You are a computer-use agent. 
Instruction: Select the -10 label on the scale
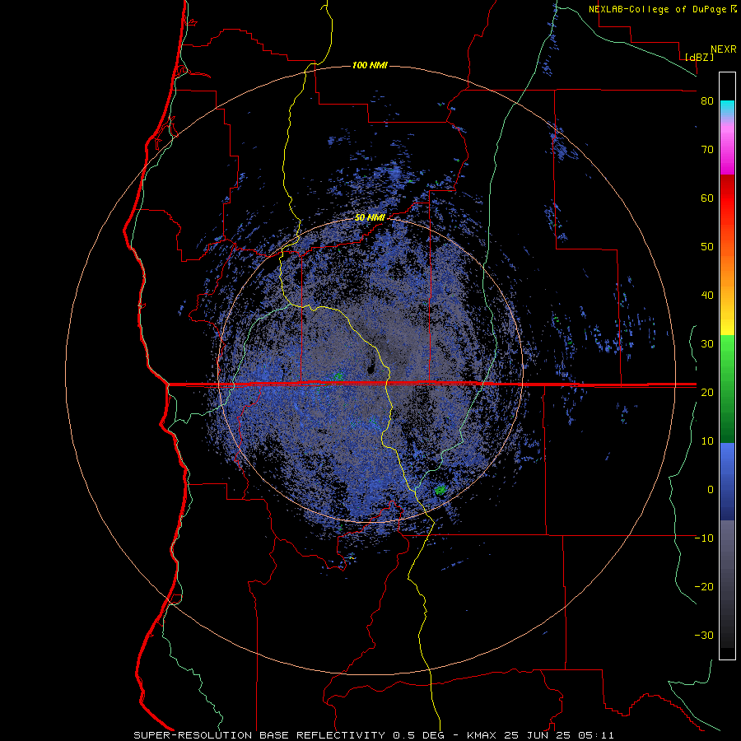pyautogui.click(x=704, y=538)
